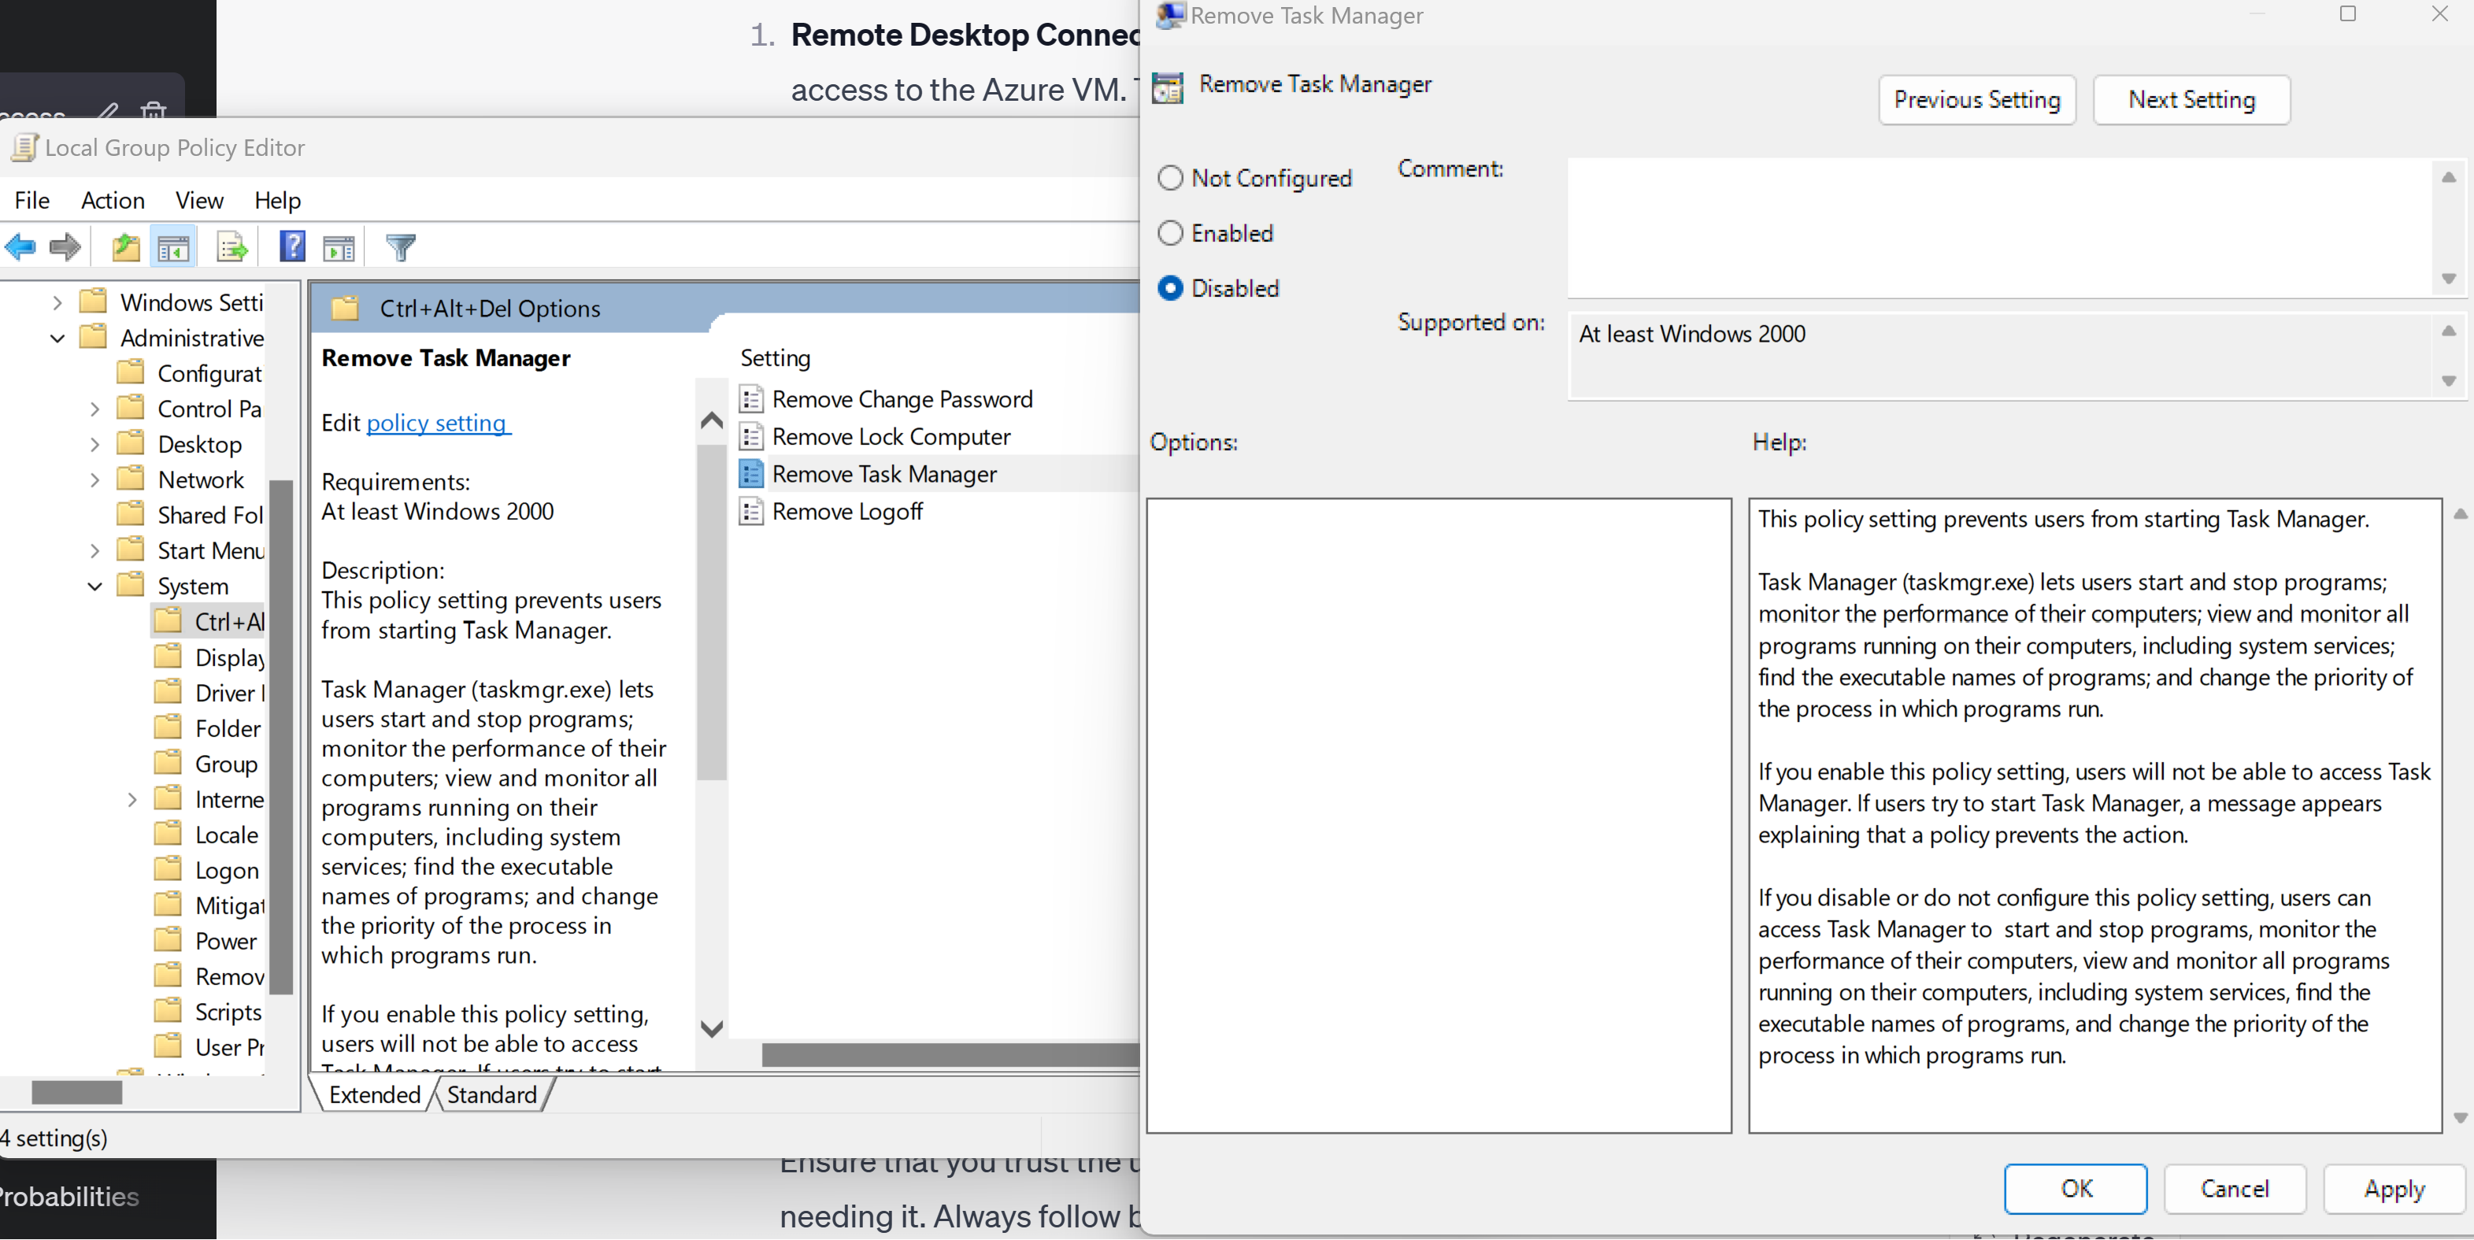Screen dimensions: 2474x1240
Task: Expand the Windows Settings tree node
Action: pos(57,302)
